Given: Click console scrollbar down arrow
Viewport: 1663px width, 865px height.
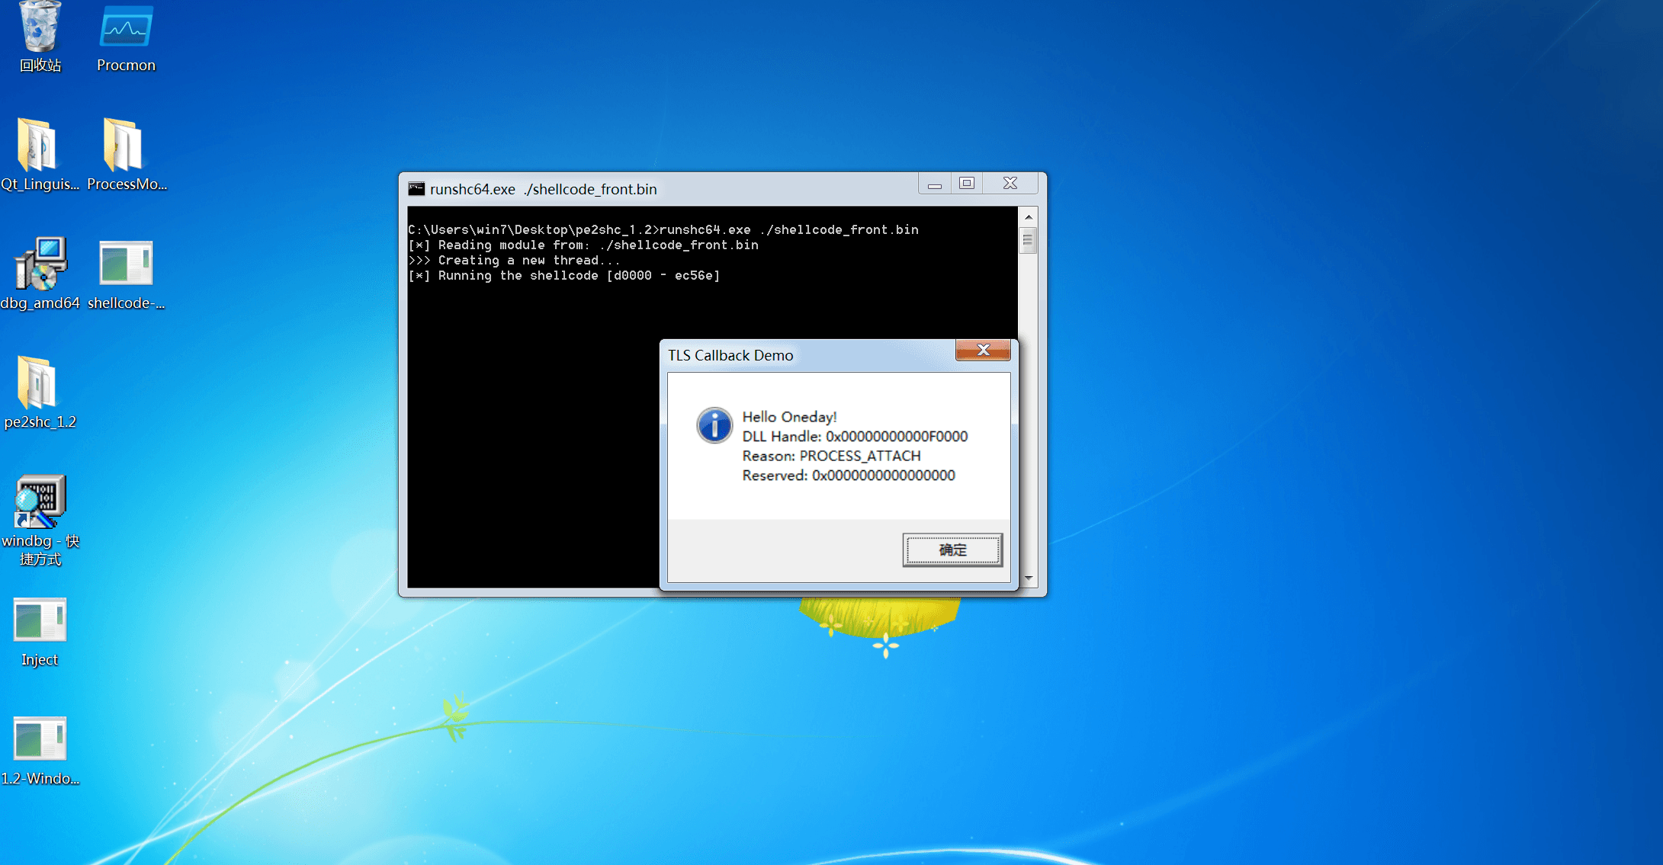Looking at the screenshot, I should [x=1028, y=578].
